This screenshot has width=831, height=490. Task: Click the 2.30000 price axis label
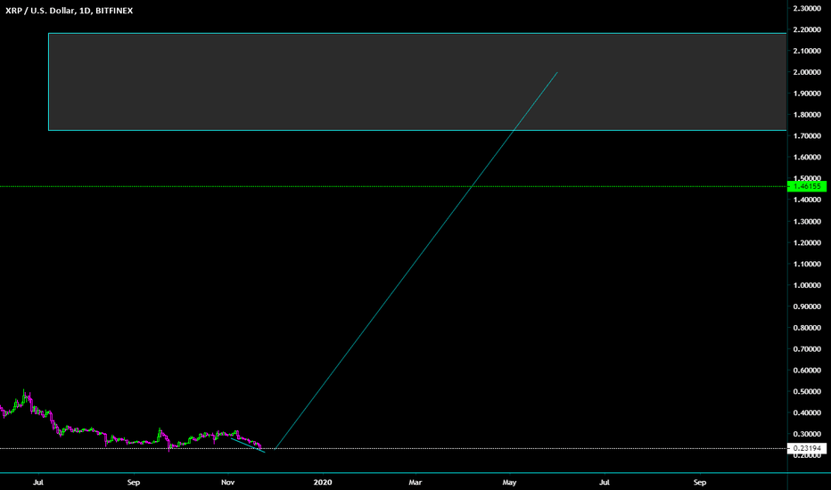coord(807,9)
